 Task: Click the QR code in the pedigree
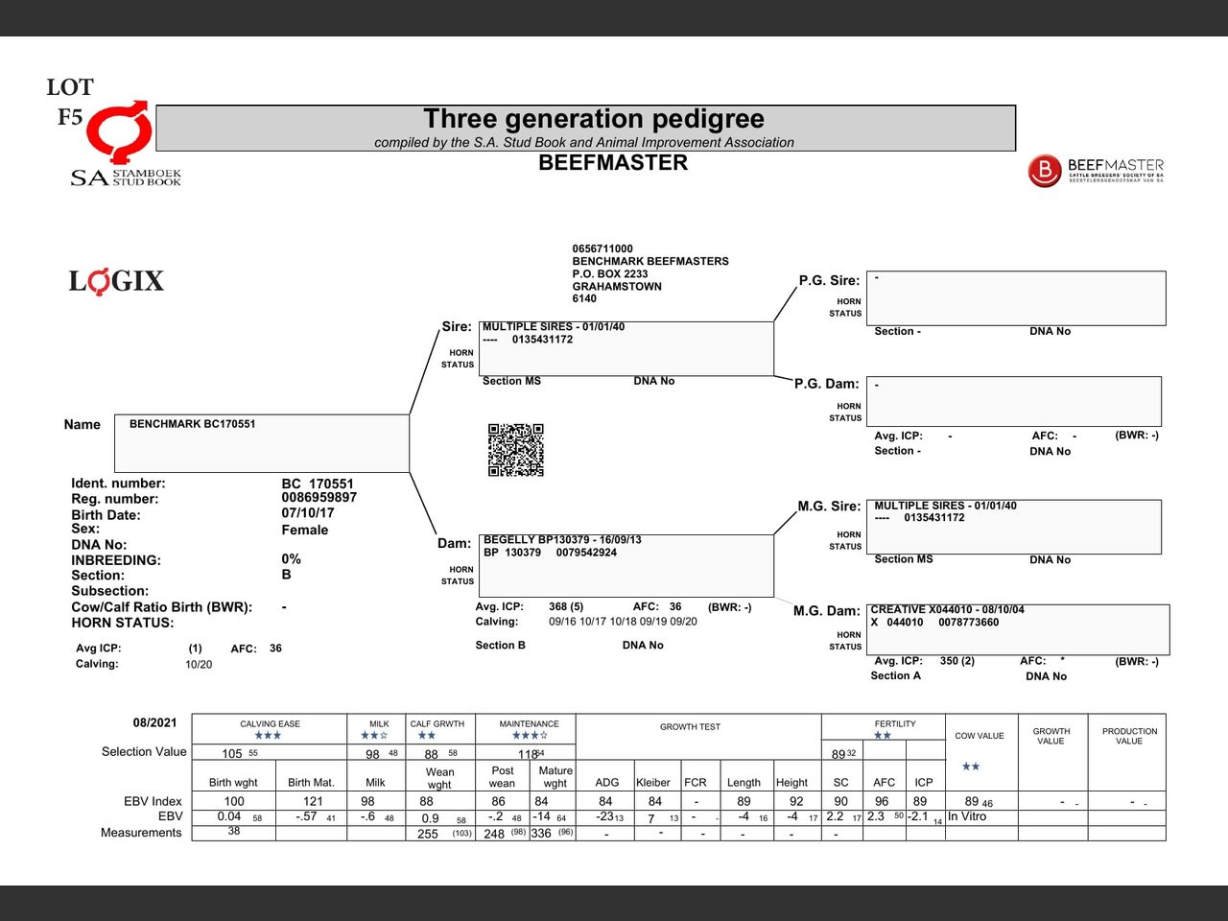coord(516,450)
